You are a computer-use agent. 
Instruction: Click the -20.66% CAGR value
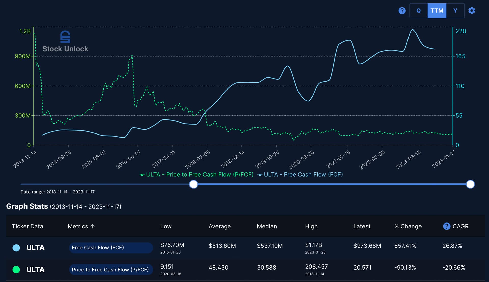pyautogui.click(x=454, y=268)
